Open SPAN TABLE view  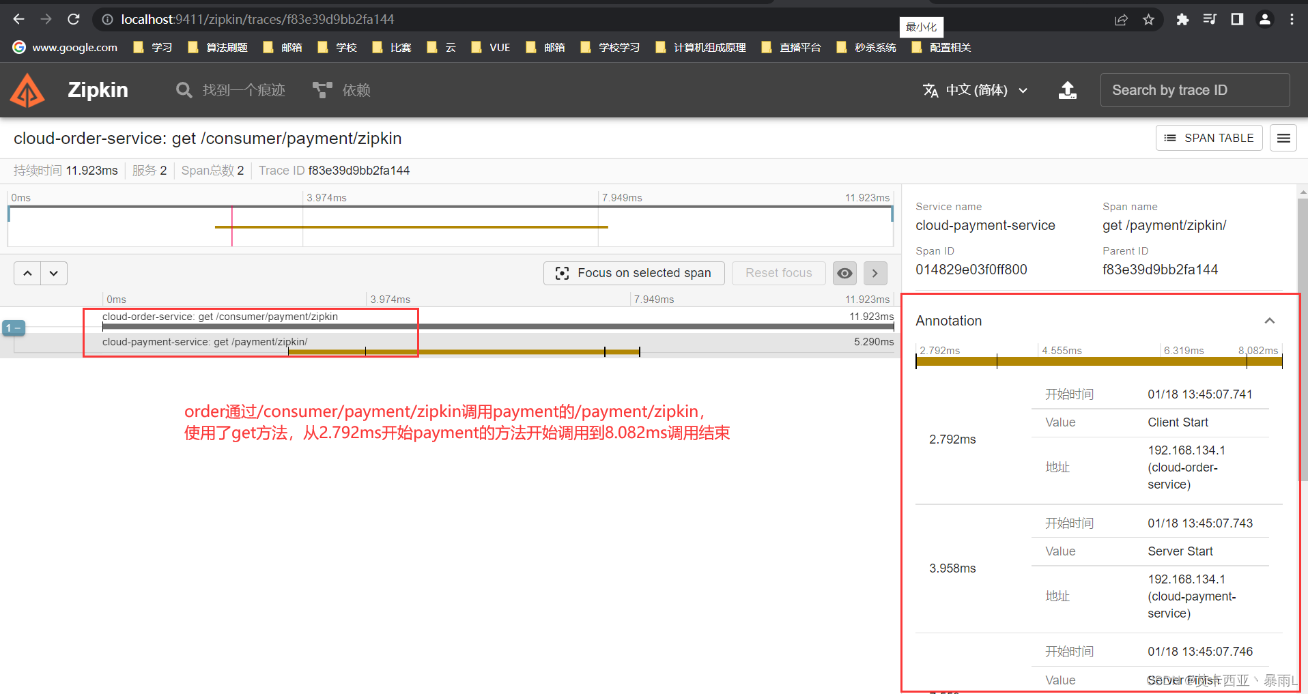click(1209, 138)
